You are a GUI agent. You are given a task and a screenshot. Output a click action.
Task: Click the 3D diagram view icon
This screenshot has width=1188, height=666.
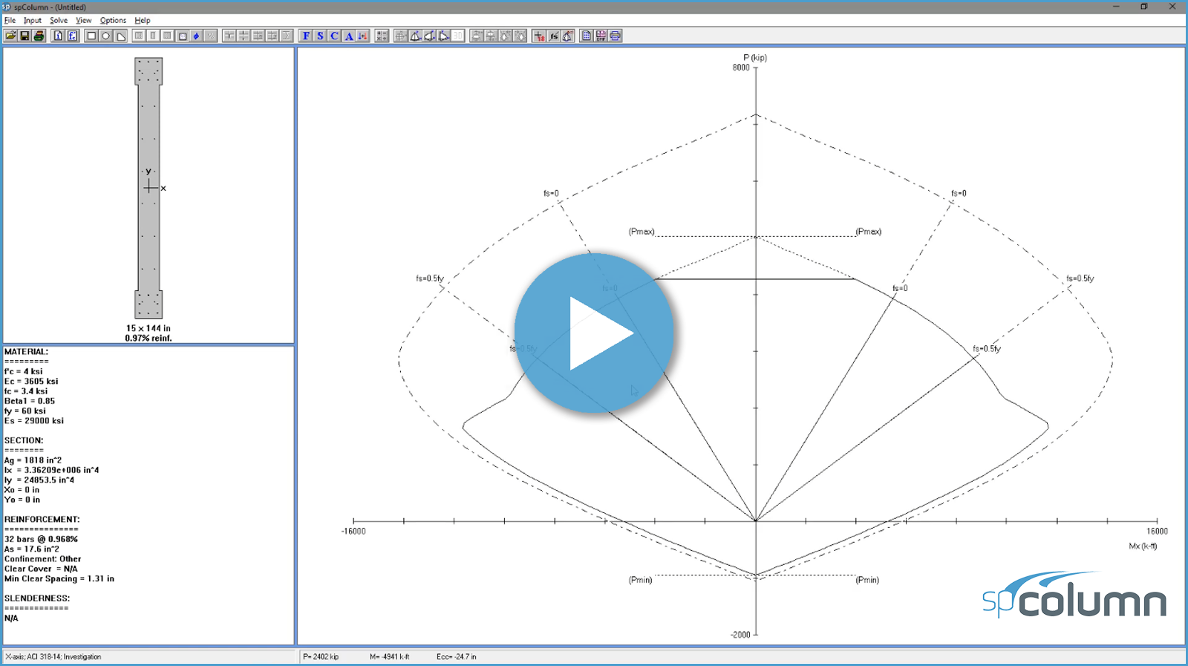click(x=457, y=36)
